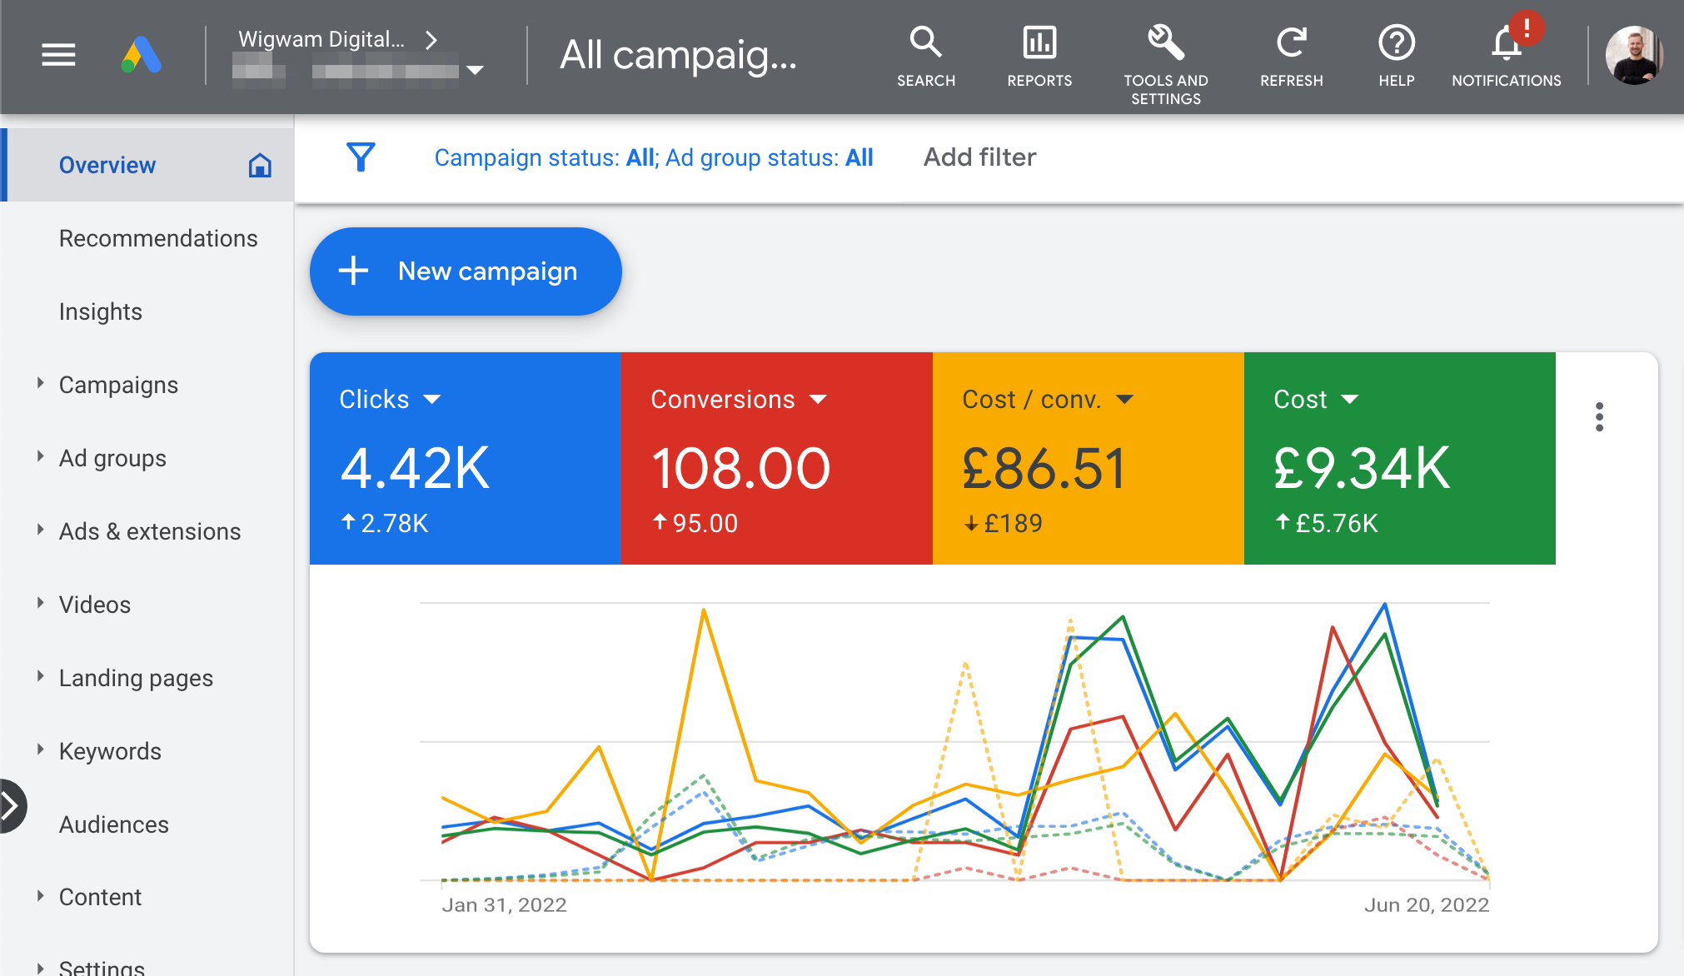Click the New campaign button
This screenshot has height=976, width=1684.
466,271
